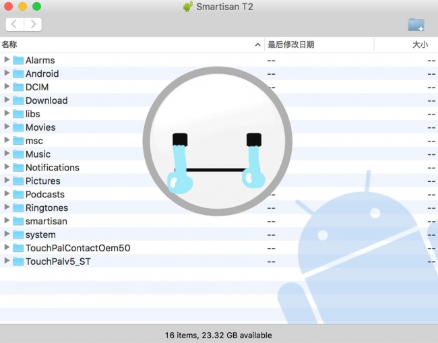This screenshot has height=343, width=438.
Task: Click the Ringtones folder name
Action: point(47,208)
